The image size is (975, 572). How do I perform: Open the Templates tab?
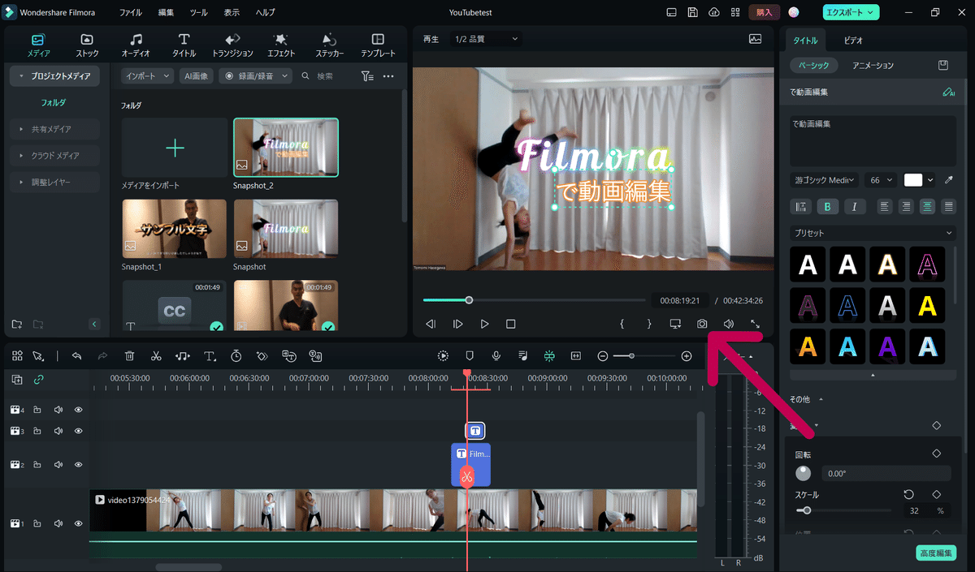pos(378,45)
